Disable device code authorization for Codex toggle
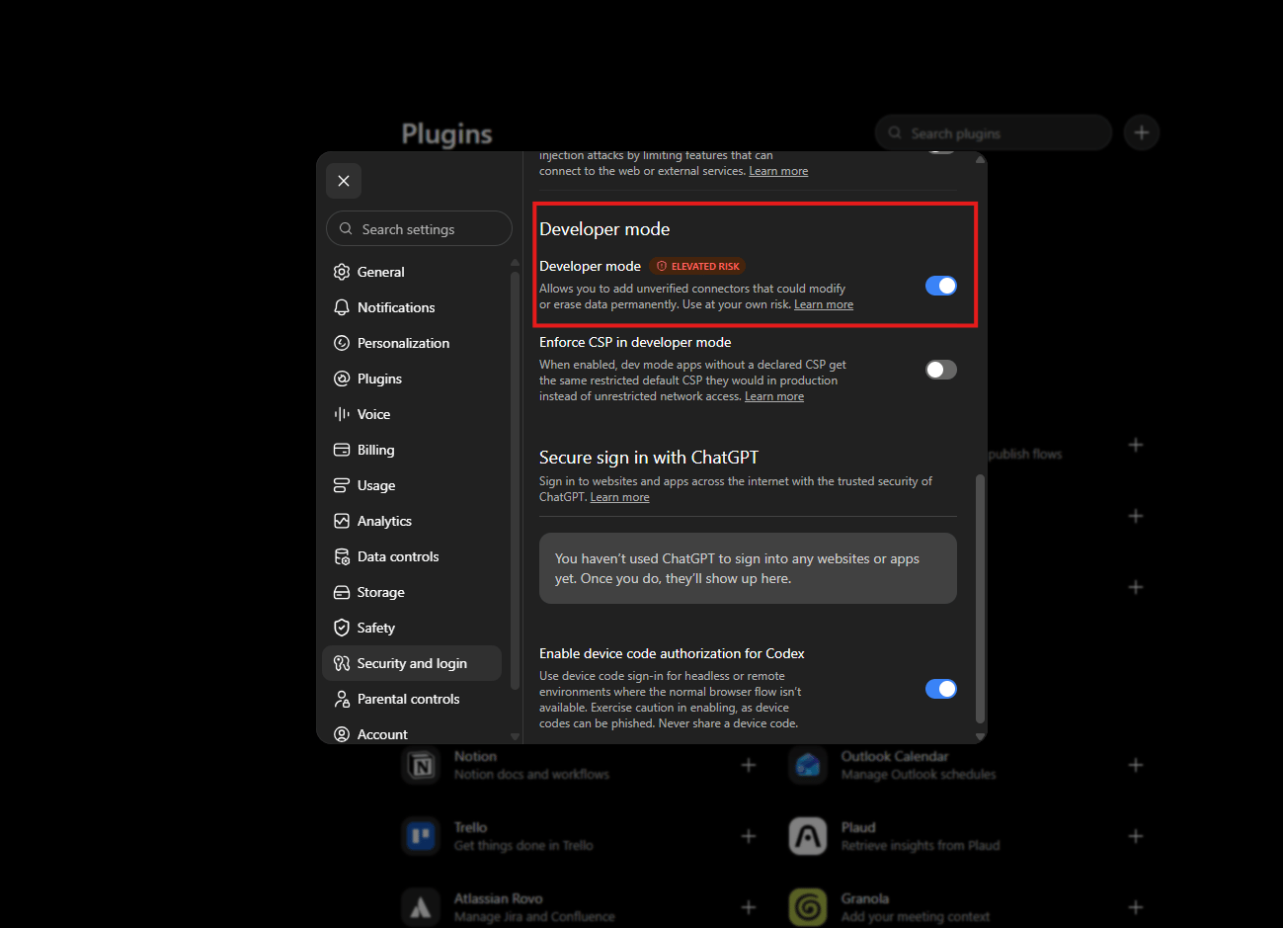Screen dimensions: 1283x928 (x=941, y=689)
